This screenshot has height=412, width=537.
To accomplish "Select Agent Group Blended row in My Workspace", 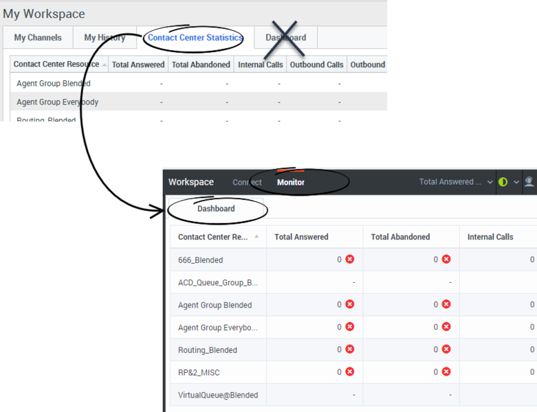I will point(199,83).
